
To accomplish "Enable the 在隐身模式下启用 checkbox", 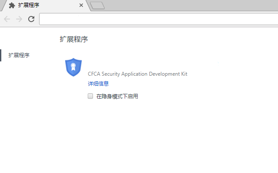I will 90,96.
